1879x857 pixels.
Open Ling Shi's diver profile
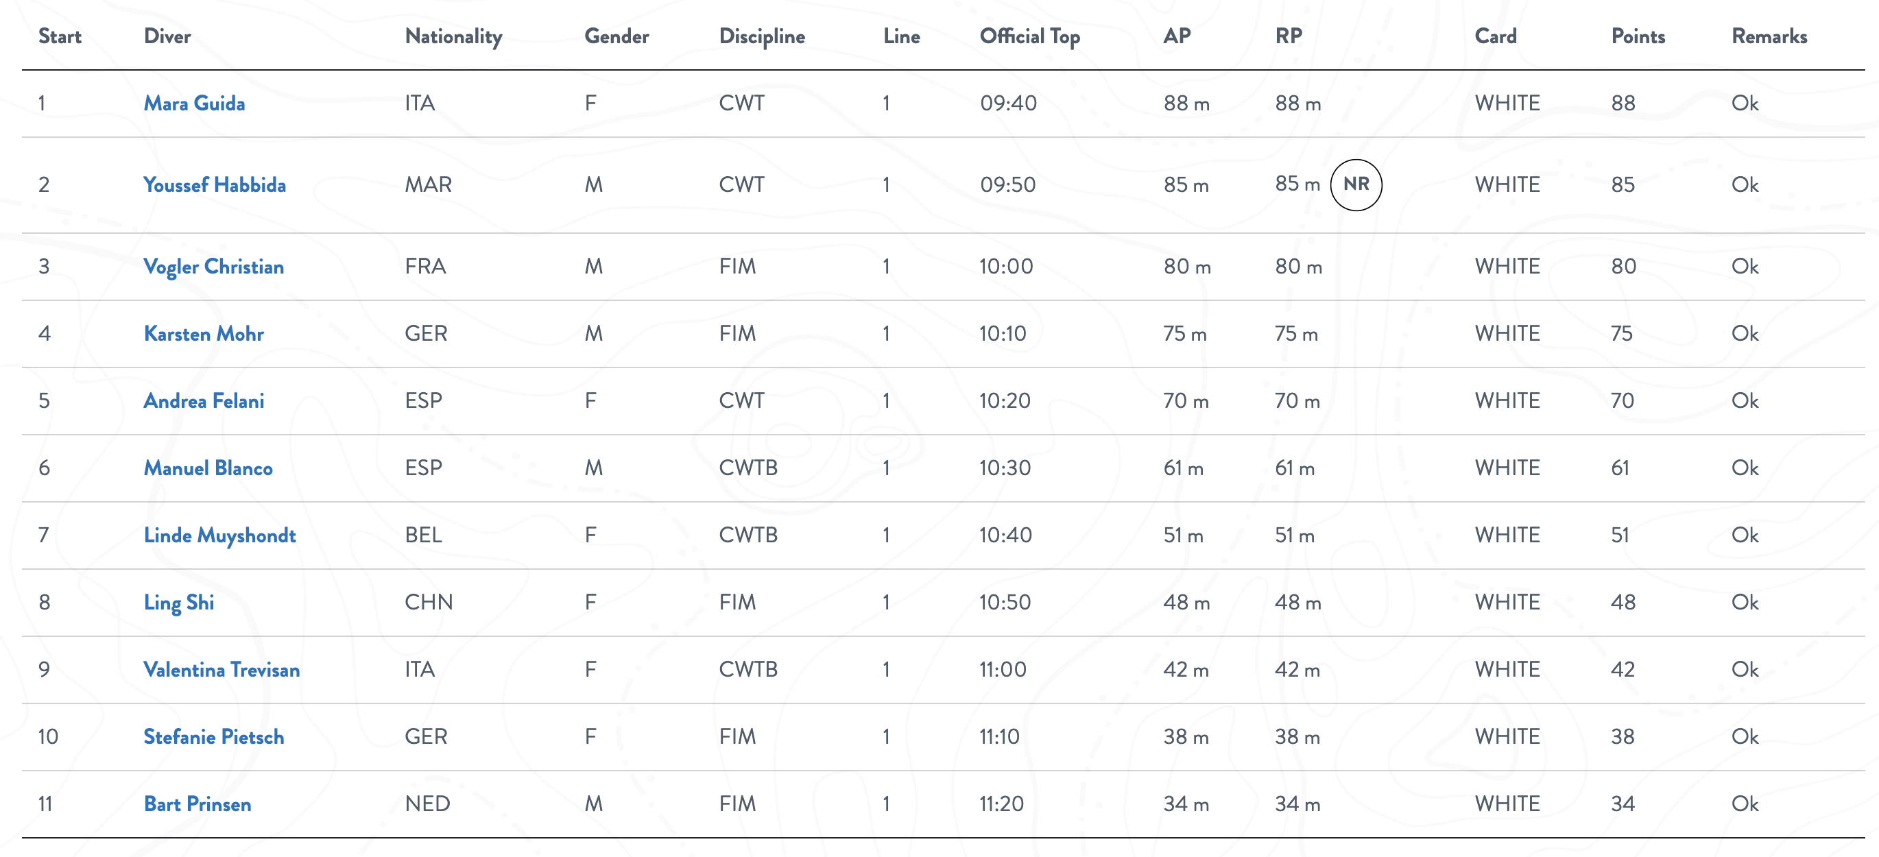click(179, 603)
